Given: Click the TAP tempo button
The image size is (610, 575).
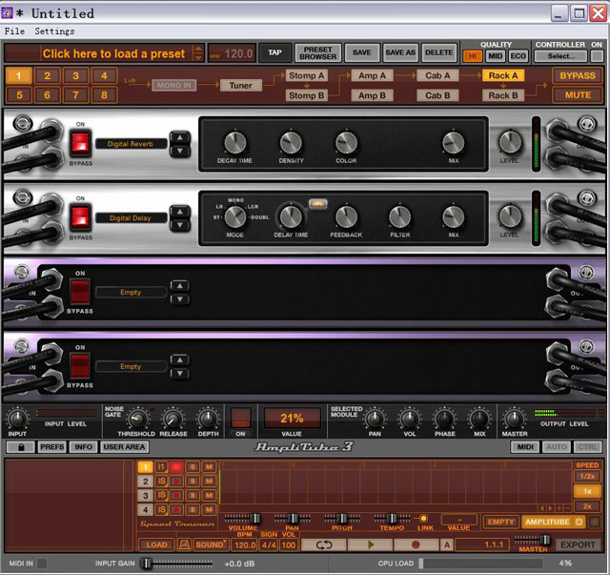Looking at the screenshot, I should (x=274, y=52).
